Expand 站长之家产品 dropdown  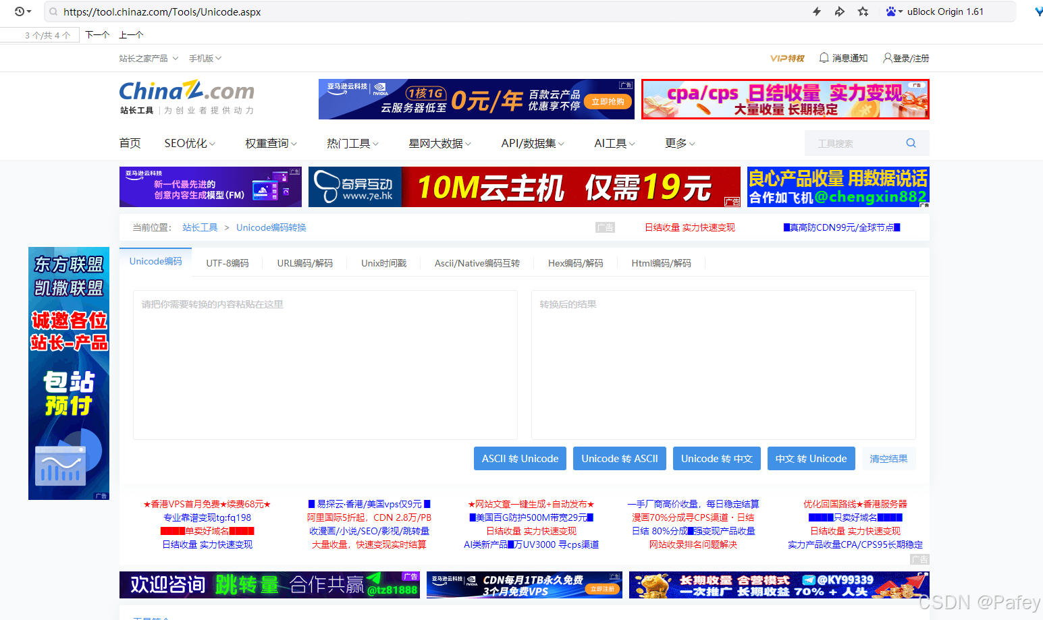coord(149,58)
